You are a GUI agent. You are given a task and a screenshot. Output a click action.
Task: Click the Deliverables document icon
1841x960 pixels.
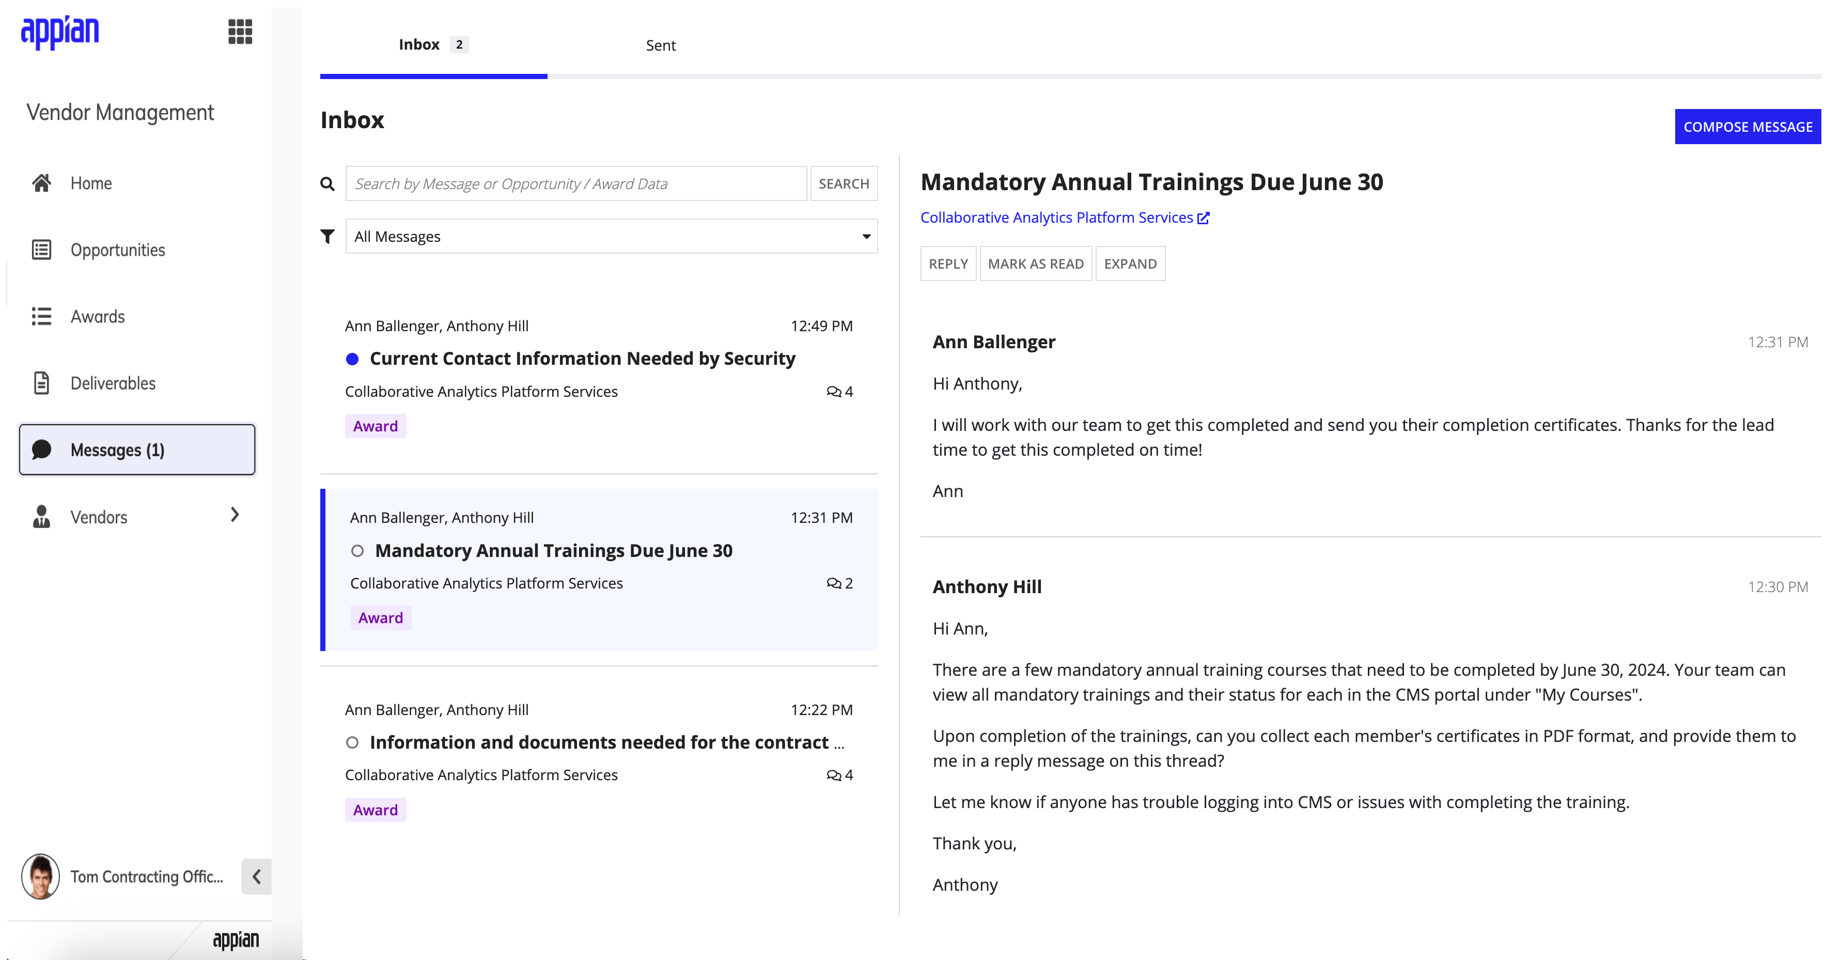click(41, 382)
